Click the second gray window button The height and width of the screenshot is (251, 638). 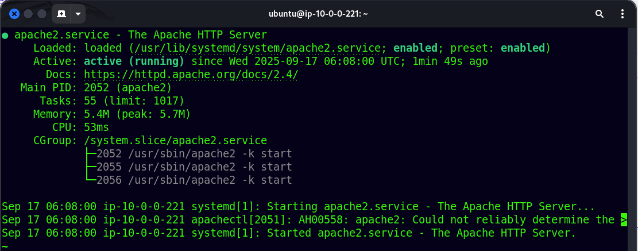coord(28,14)
